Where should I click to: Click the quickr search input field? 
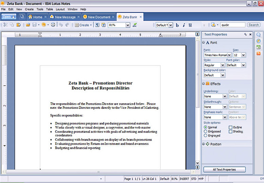233,25
